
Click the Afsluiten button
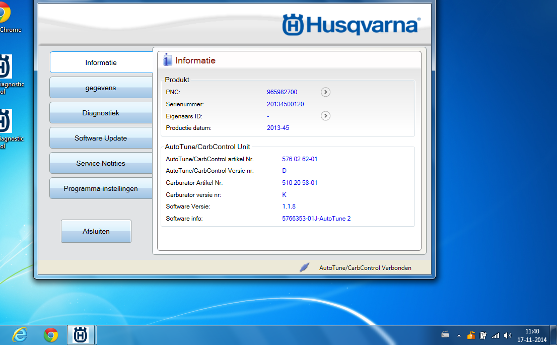pos(96,231)
